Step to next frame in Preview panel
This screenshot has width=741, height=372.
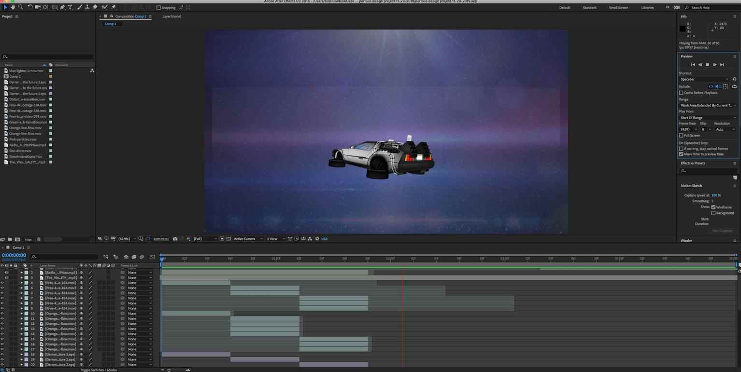point(715,65)
